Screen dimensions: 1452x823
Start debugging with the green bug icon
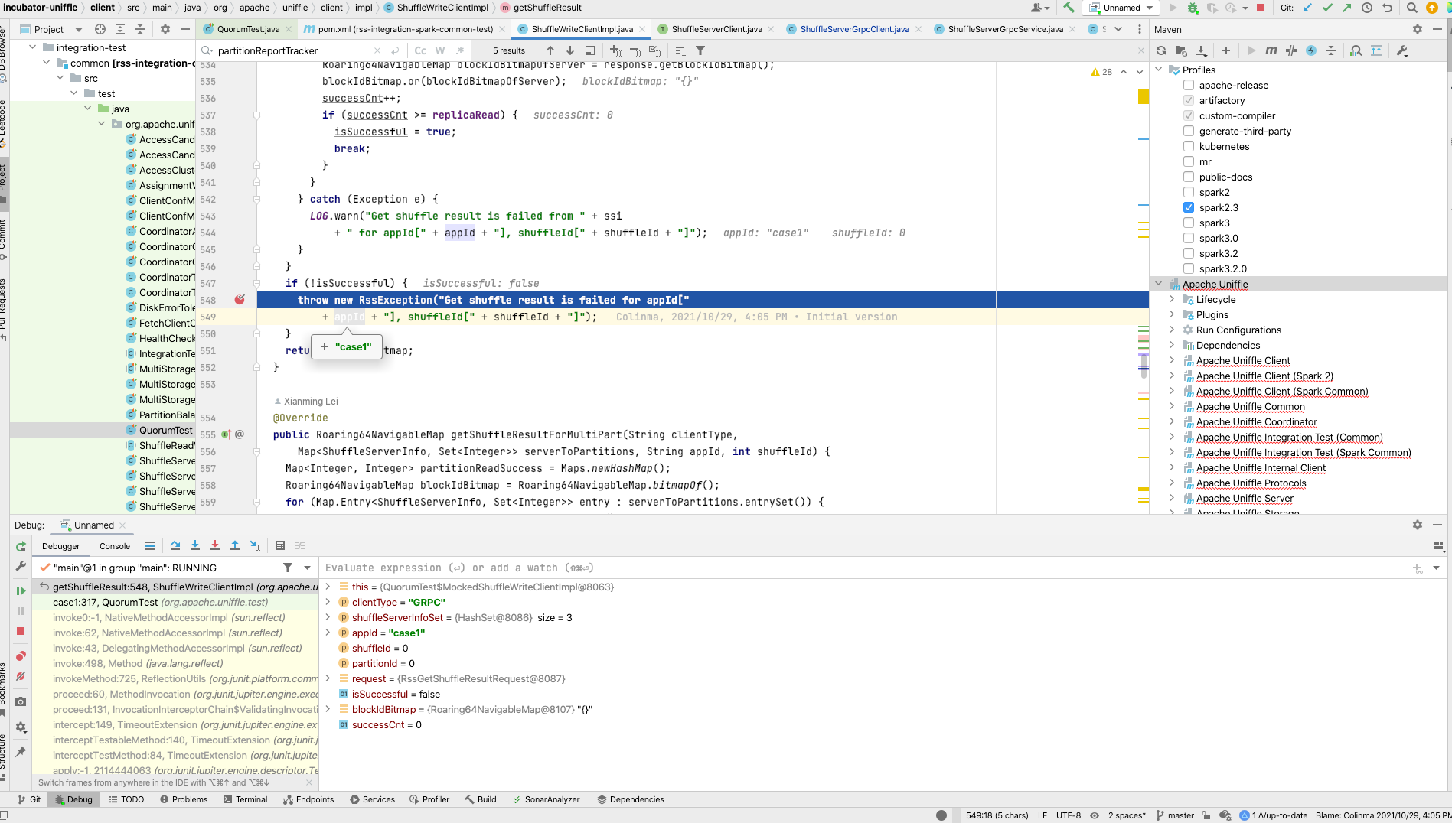(x=1193, y=8)
